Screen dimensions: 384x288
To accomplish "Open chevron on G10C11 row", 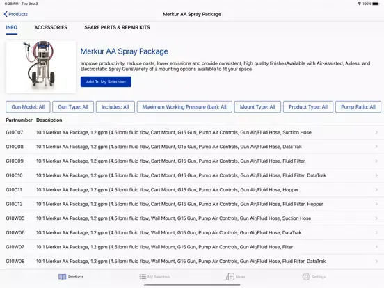I will point(376,189).
